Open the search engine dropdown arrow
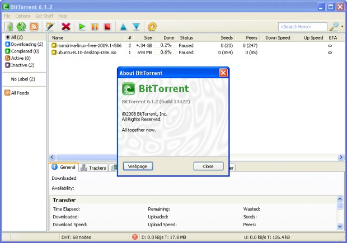This screenshot has width=347, height=243. [343, 26]
